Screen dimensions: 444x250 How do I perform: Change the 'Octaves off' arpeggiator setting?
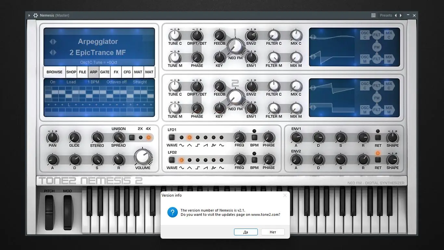[x=117, y=82]
